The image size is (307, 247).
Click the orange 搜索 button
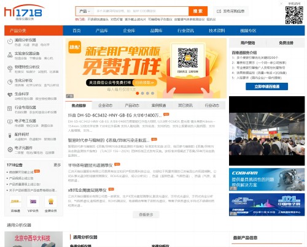coord(198,11)
